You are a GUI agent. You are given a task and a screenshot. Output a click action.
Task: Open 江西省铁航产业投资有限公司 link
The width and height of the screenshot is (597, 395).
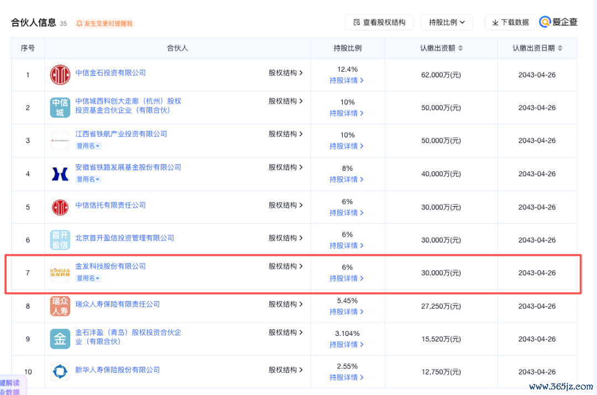pos(121,134)
